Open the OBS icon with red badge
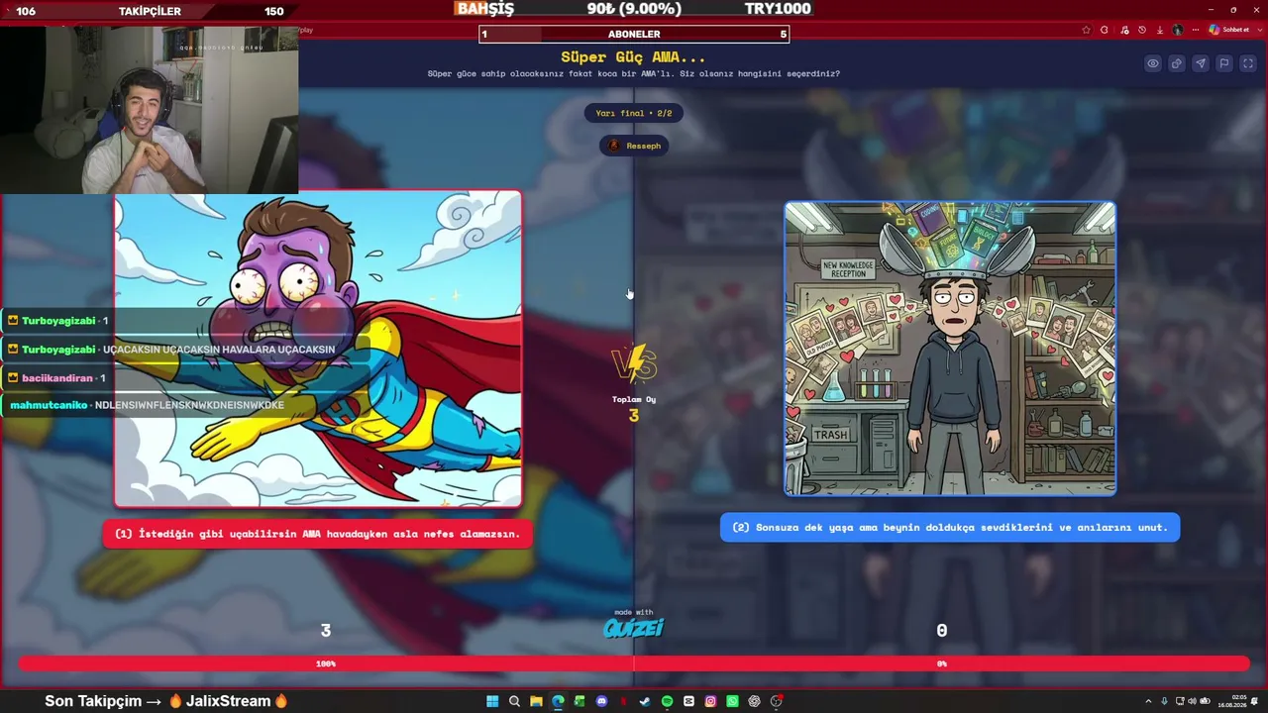The height and width of the screenshot is (713, 1268). tap(777, 701)
